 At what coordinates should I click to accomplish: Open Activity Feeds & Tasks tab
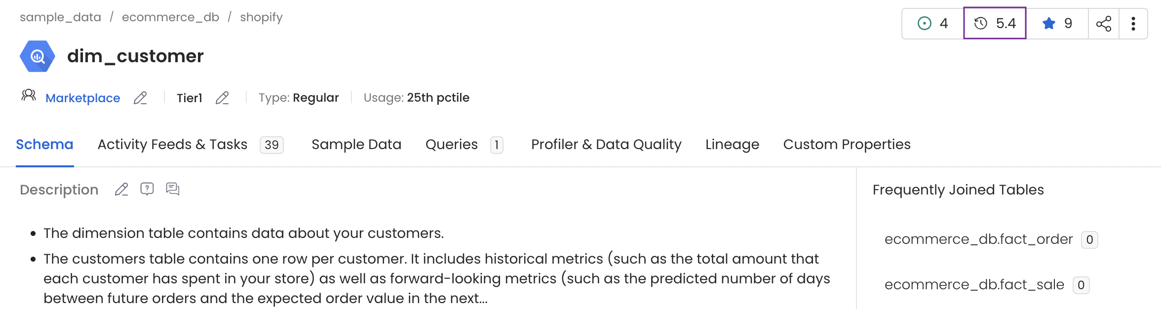(172, 145)
